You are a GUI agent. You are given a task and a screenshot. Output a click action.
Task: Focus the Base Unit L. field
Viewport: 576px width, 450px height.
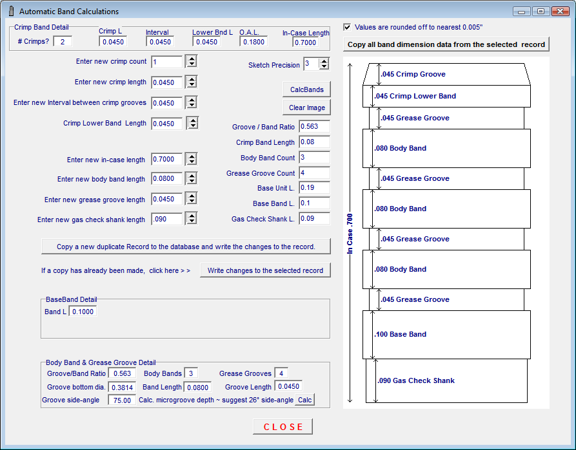(x=315, y=187)
